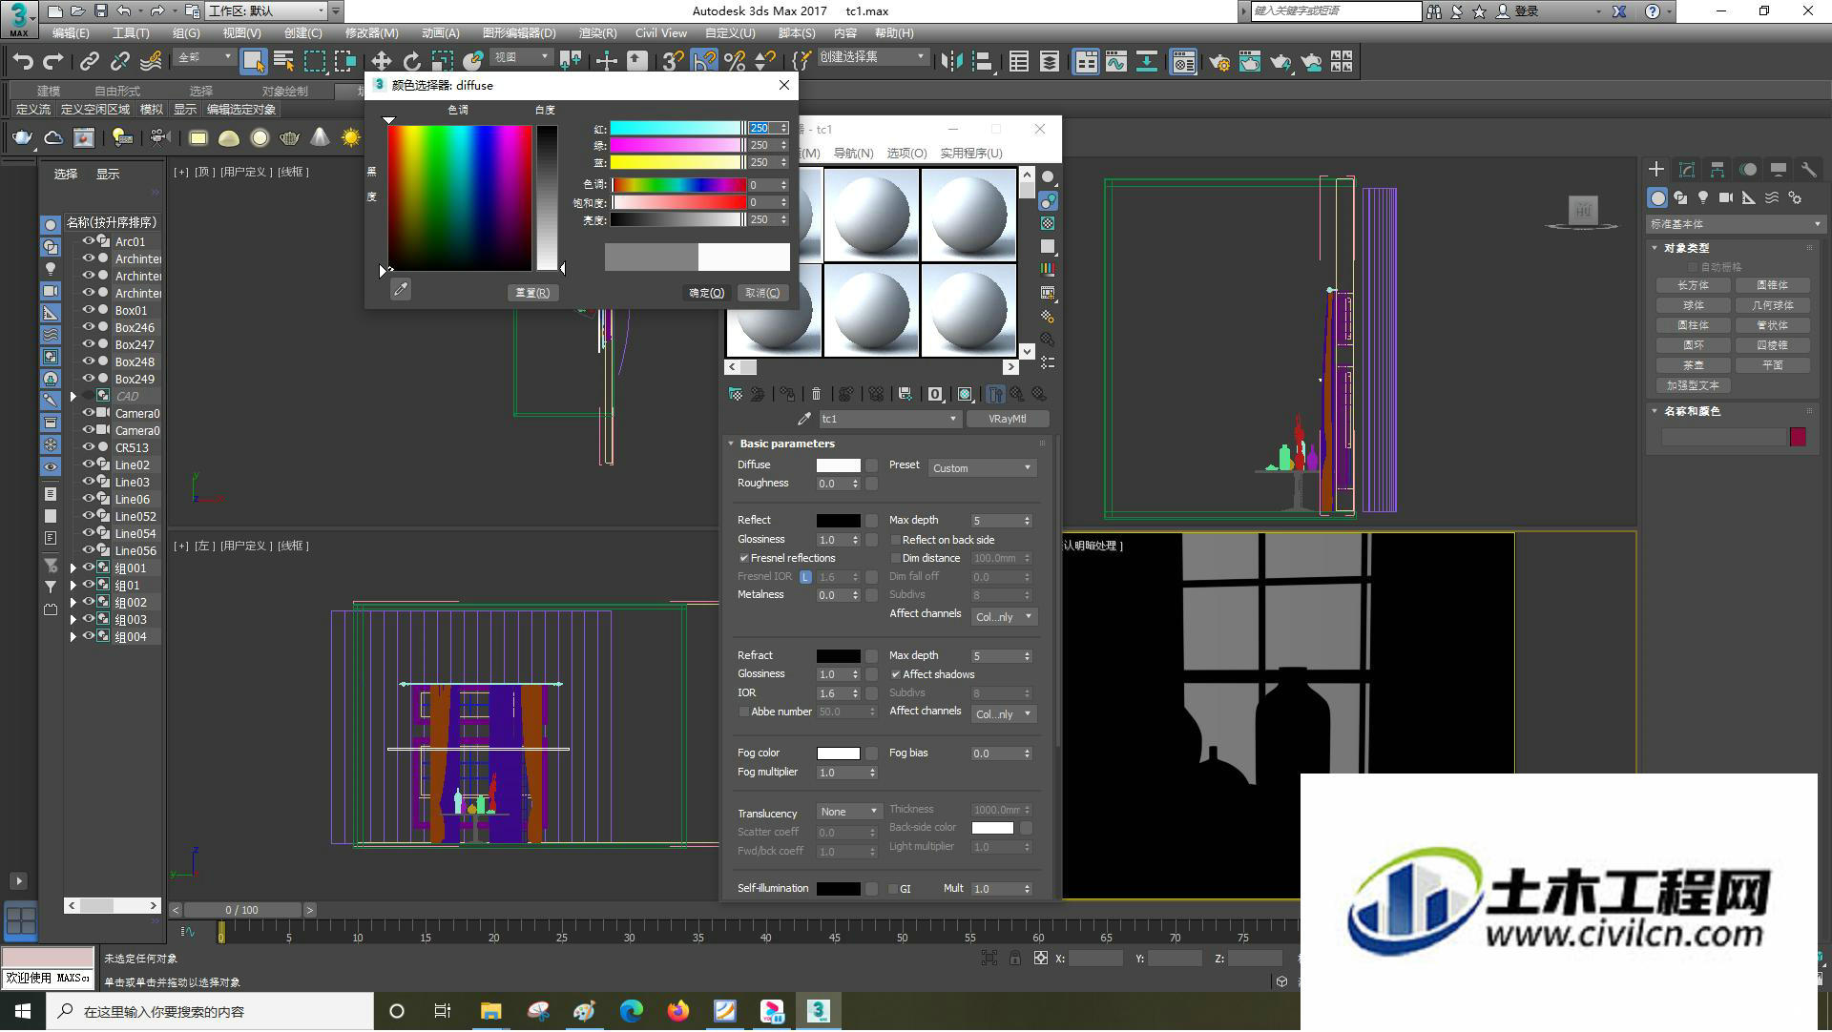Click the Undo arrow in main toolbar
This screenshot has width=1832, height=1032.
click(x=23, y=62)
